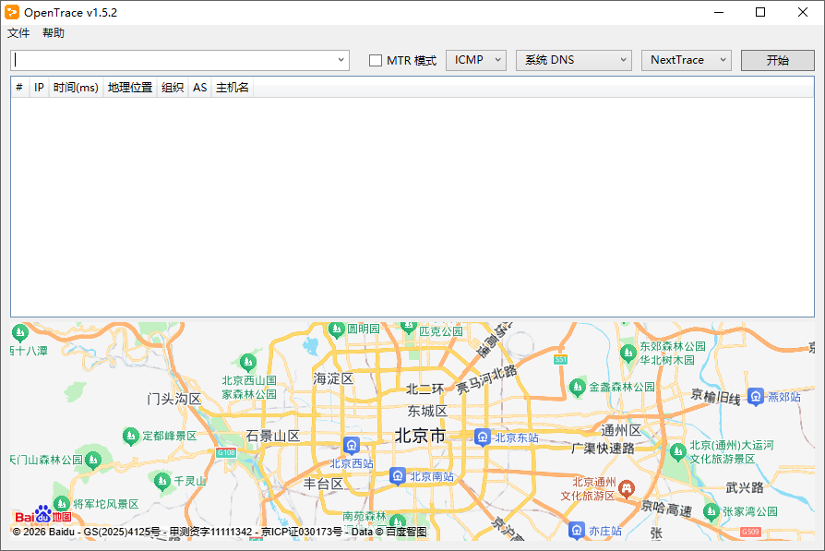Click the S51 road shield on map
Viewport: 825px width, 551px height.
click(561, 359)
